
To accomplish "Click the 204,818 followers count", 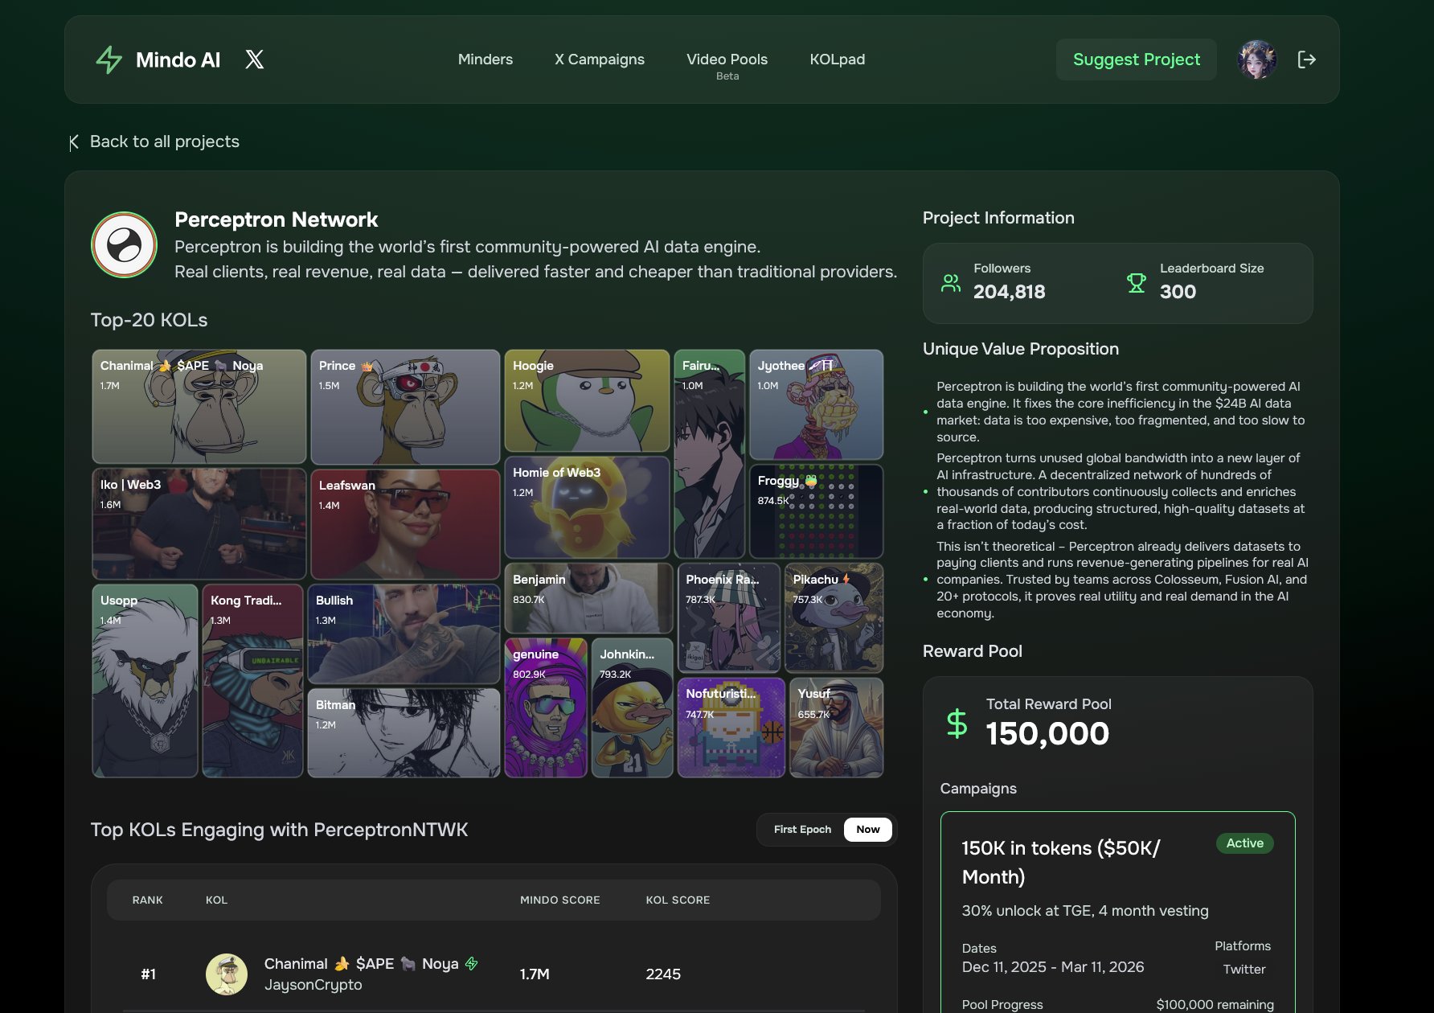I will point(1010,292).
